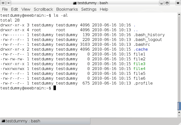Click the pin-on-all-desktops dot button
Image resolution: width=181 pixels, height=125 pixels.
coord(9,3)
